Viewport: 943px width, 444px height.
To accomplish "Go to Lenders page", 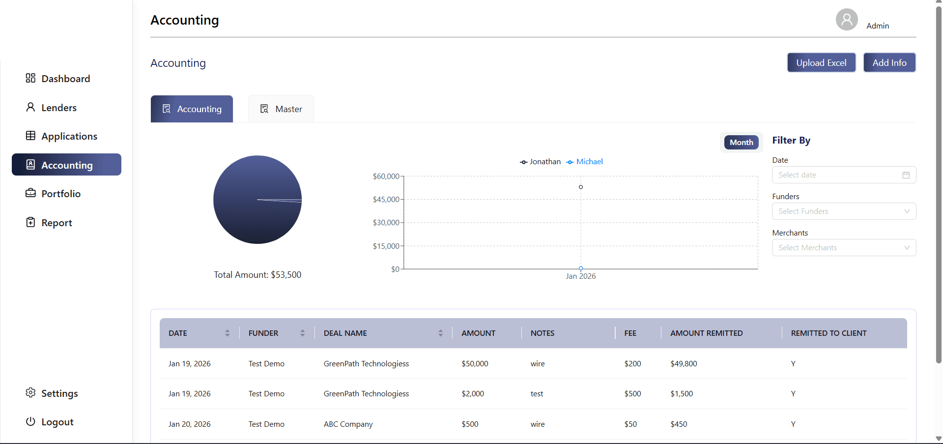I will pyautogui.click(x=66, y=108).
